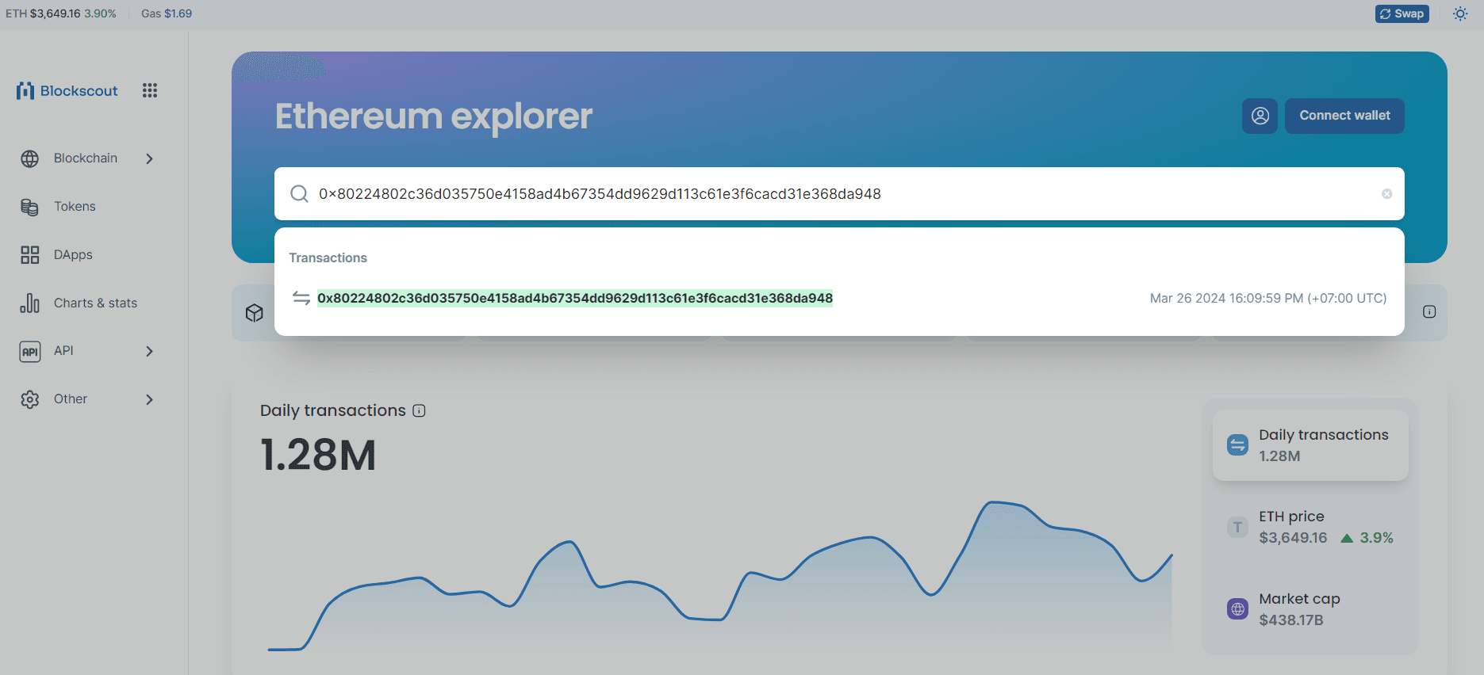
Task: Toggle the light/dark theme sun icon
Action: (1460, 13)
